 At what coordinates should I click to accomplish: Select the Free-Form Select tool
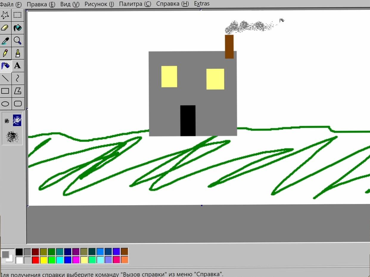click(5, 15)
